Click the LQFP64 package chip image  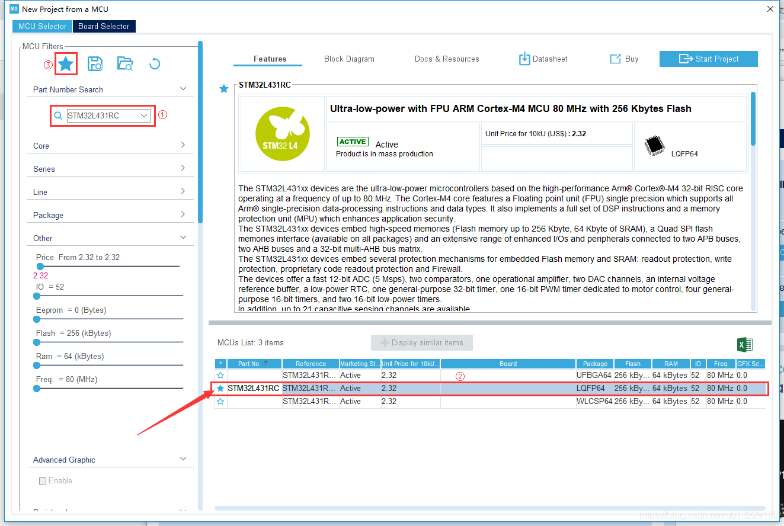[654, 145]
